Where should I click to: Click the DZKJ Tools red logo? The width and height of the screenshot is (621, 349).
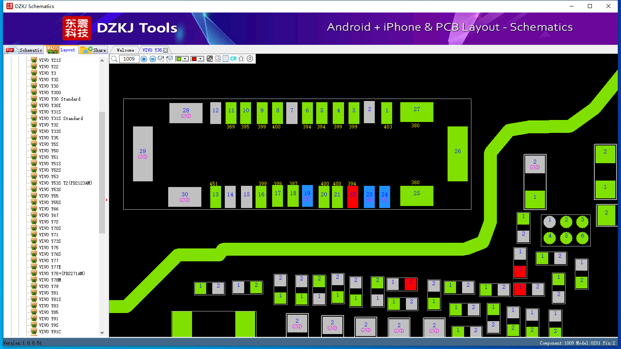coord(77,28)
